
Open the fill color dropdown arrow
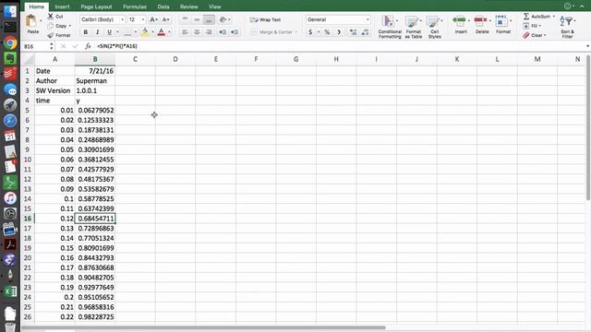click(x=152, y=33)
